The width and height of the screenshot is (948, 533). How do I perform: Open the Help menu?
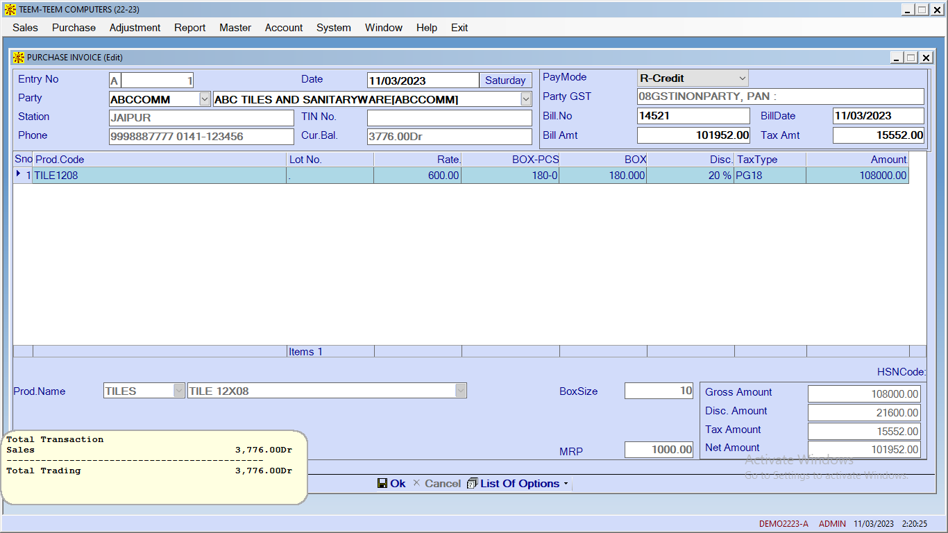click(x=427, y=28)
